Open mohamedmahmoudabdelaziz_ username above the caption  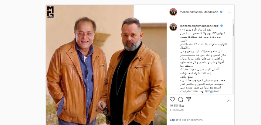pos(200,26)
